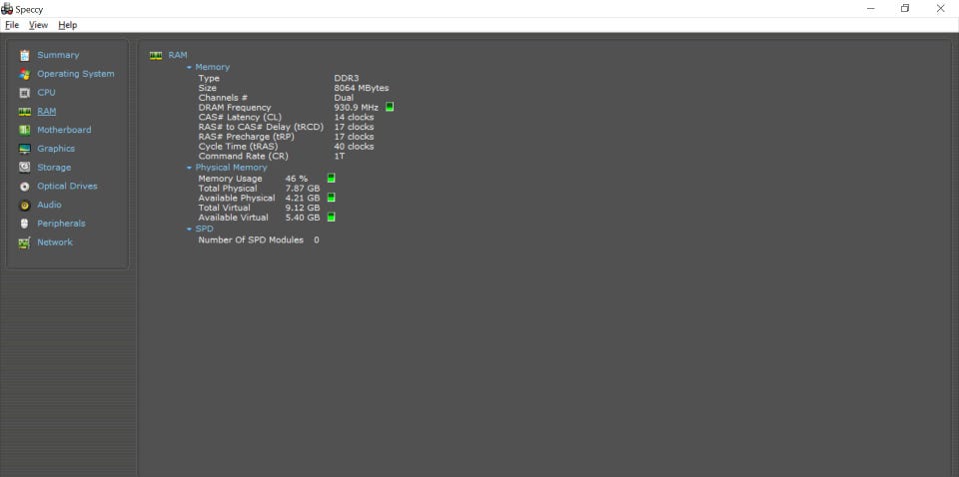The width and height of the screenshot is (959, 477).
Task: View the Graphics section
Action: click(x=56, y=149)
